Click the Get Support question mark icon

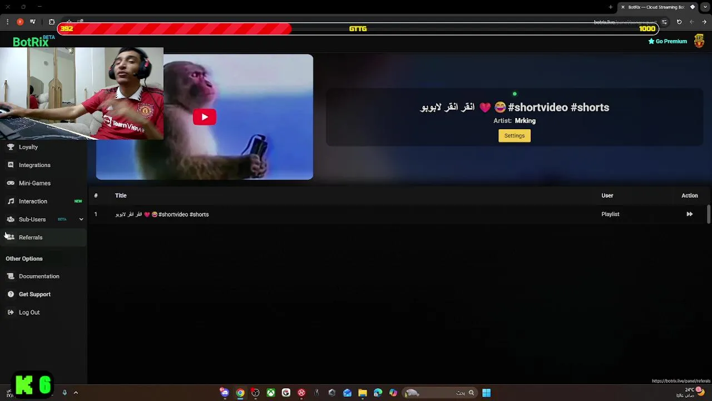[x=11, y=294]
